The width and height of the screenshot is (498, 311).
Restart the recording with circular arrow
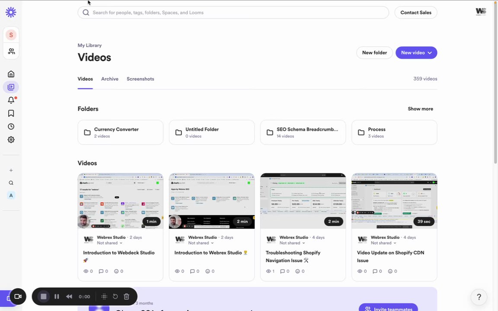115,296
